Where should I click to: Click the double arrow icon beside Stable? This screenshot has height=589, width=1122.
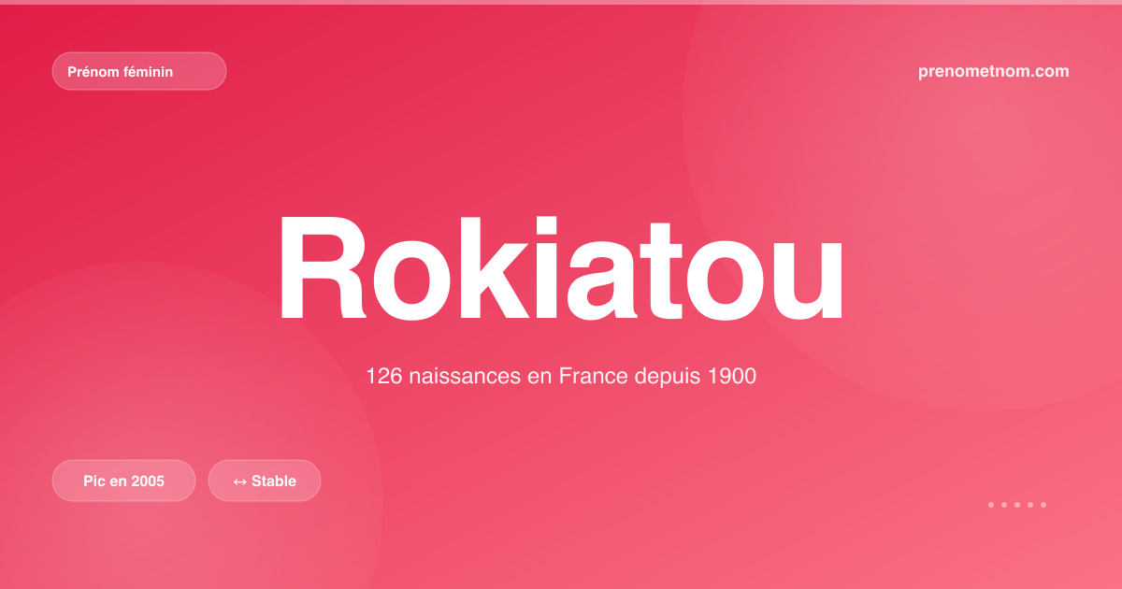[x=240, y=481]
